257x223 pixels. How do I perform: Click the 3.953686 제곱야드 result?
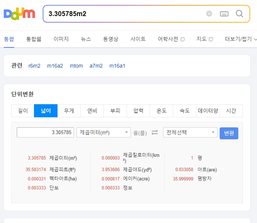127,170
